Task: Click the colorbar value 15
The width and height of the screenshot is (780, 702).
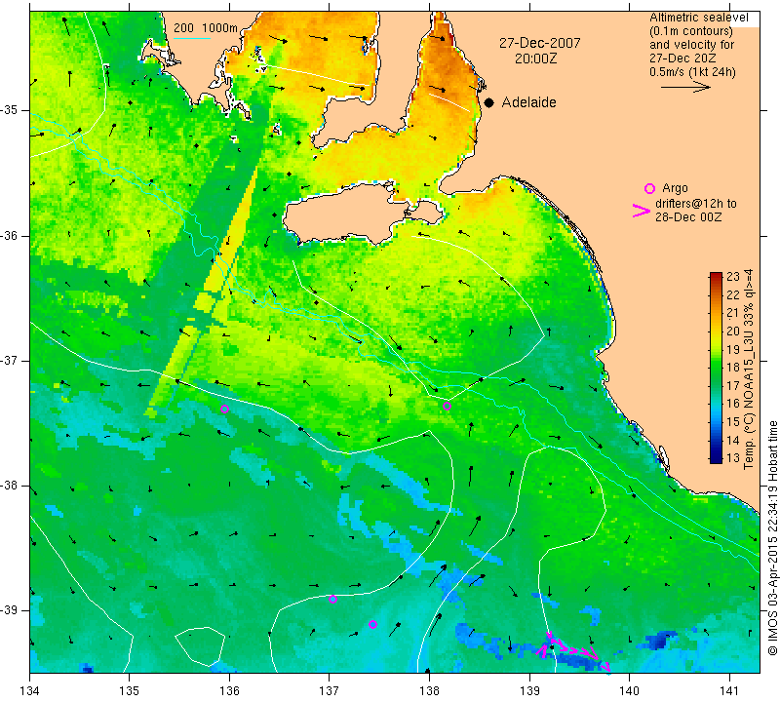Action: pos(733,422)
